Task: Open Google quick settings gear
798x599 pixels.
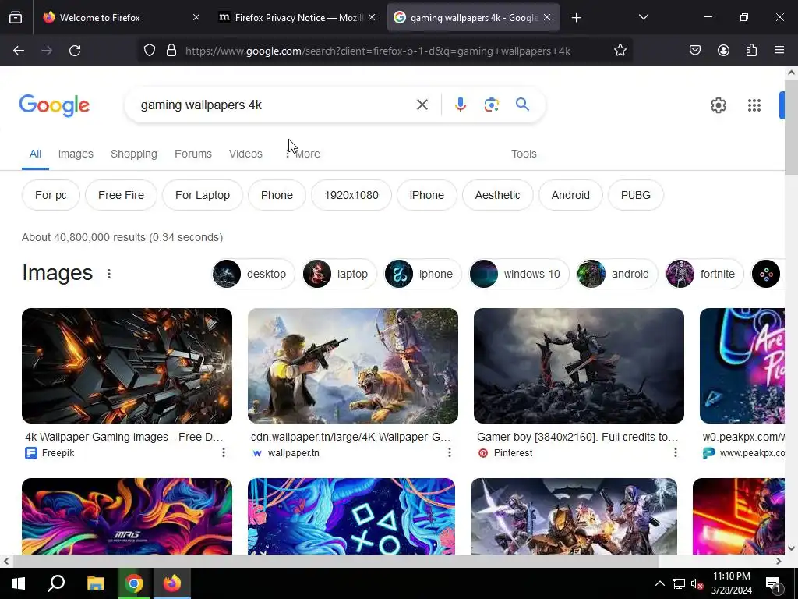Action: [x=718, y=105]
